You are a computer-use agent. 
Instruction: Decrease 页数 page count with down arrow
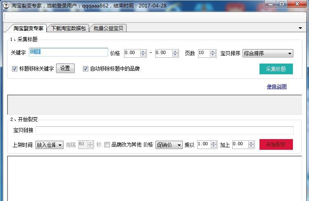coord(213,55)
